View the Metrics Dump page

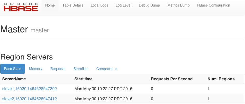179,5
